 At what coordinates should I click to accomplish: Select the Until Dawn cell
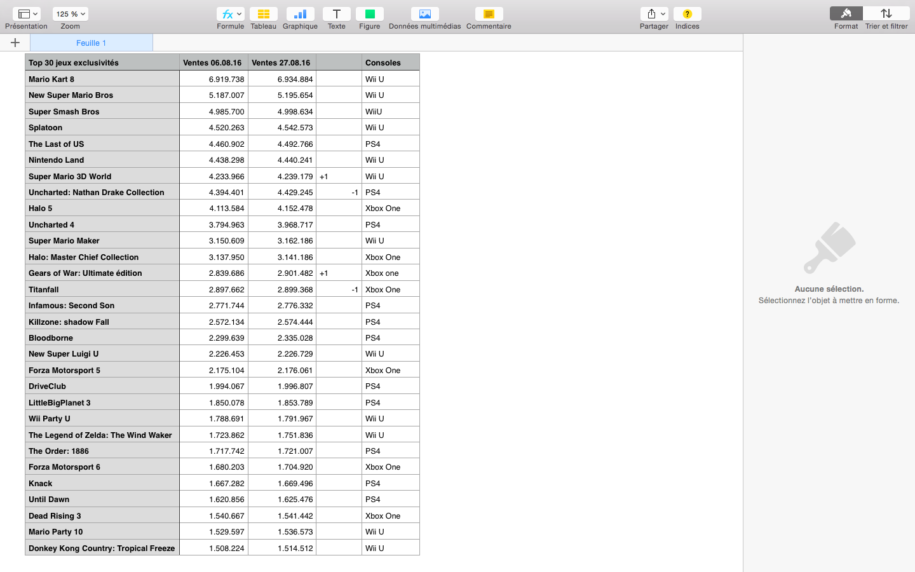click(x=102, y=499)
